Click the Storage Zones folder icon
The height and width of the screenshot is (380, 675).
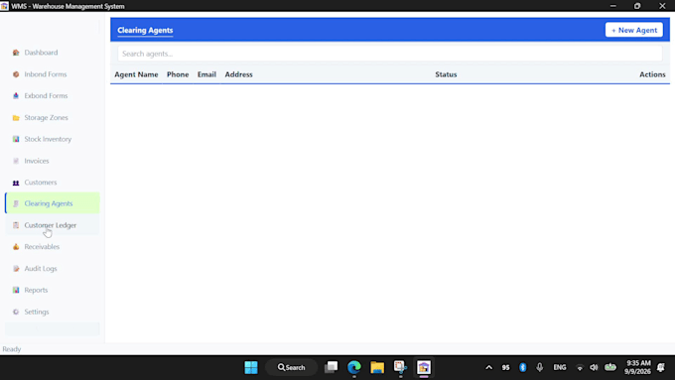[16, 117]
